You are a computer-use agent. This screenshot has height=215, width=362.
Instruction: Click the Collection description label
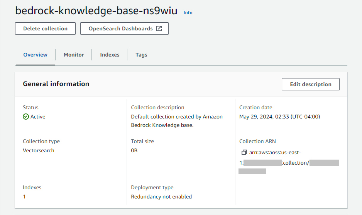point(158,108)
